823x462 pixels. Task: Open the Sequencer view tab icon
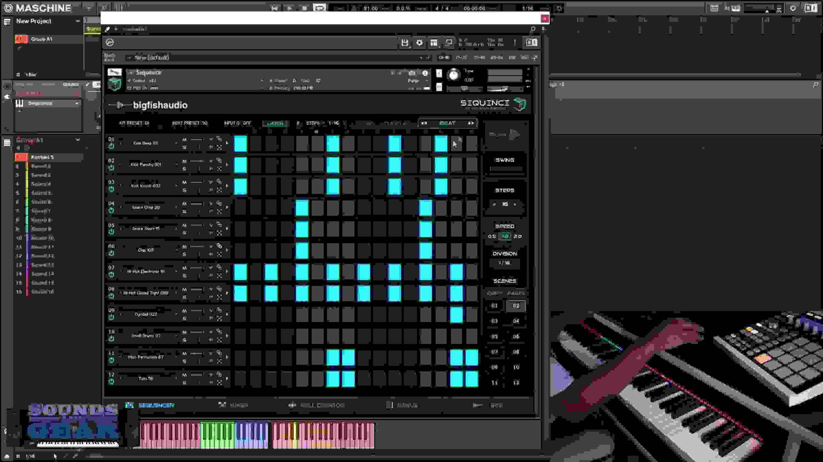[x=129, y=405]
